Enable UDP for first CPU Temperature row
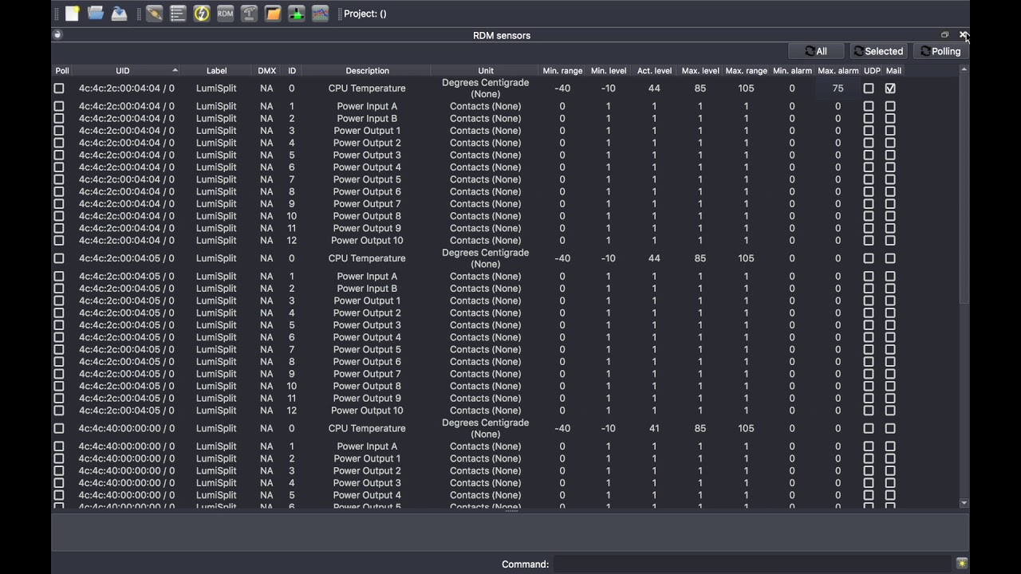Image resolution: width=1021 pixels, height=574 pixels. pos(869,88)
